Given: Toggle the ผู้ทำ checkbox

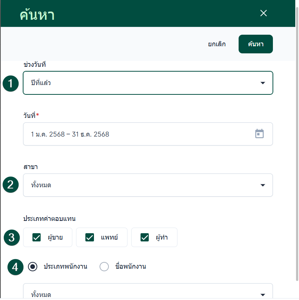Looking at the screenshot, I should 145,238.
